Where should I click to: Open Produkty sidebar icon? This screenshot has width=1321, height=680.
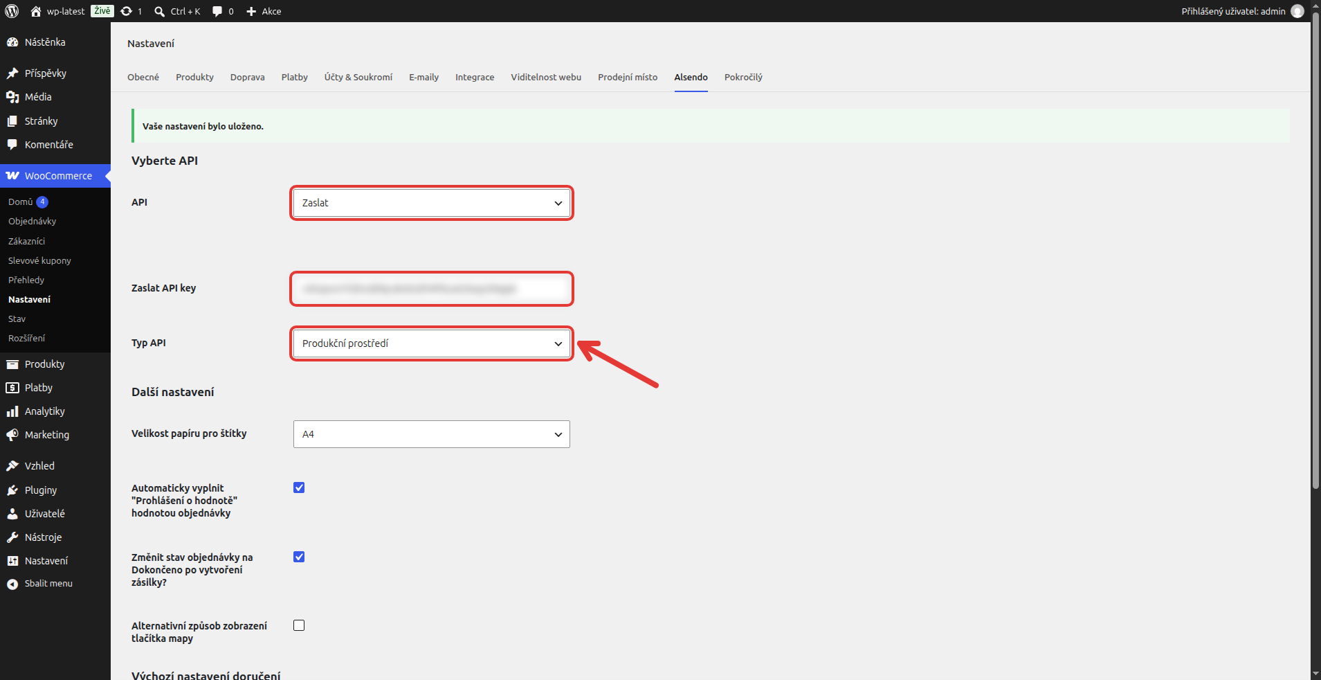tap(12, 364)
